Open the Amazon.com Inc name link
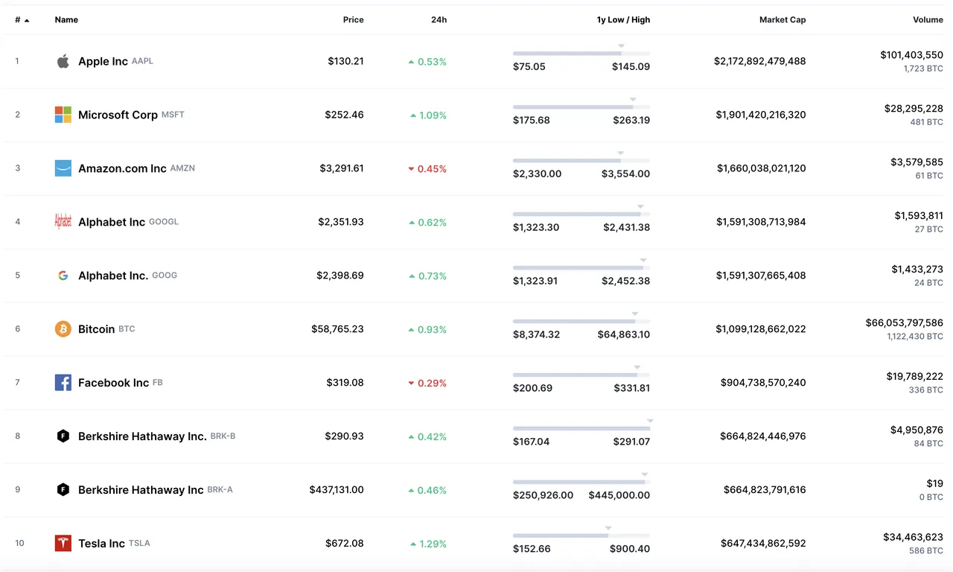The height and width of the screenshot is (572, 953). pyautogui.click(x=122, y=168)
